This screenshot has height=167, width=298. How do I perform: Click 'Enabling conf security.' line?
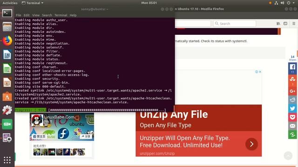point(37,79)
